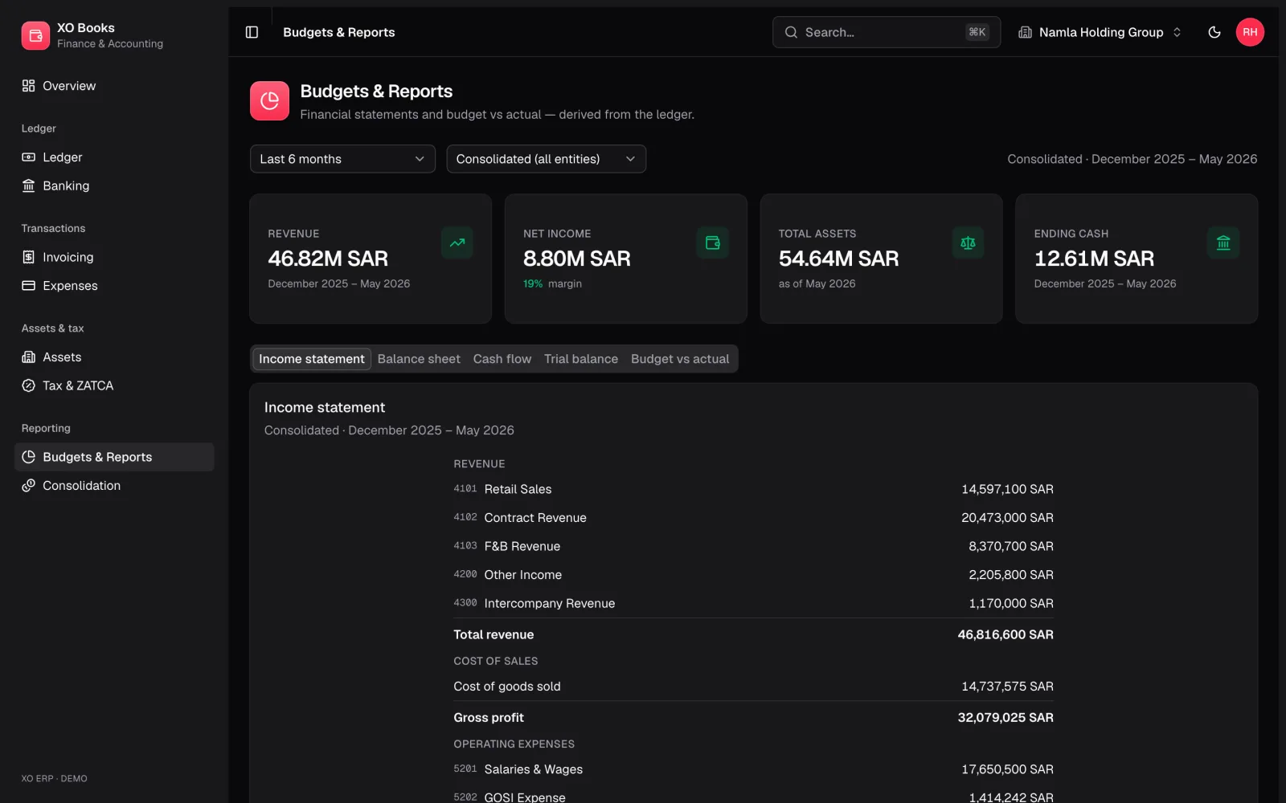Click the Other Income row
The height and width of the screenshot is (803, 1286).
tap(753, 575)
